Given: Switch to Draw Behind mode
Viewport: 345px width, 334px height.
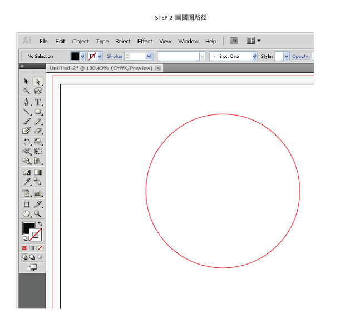Looking at the screenshot, I should point(32,257).
